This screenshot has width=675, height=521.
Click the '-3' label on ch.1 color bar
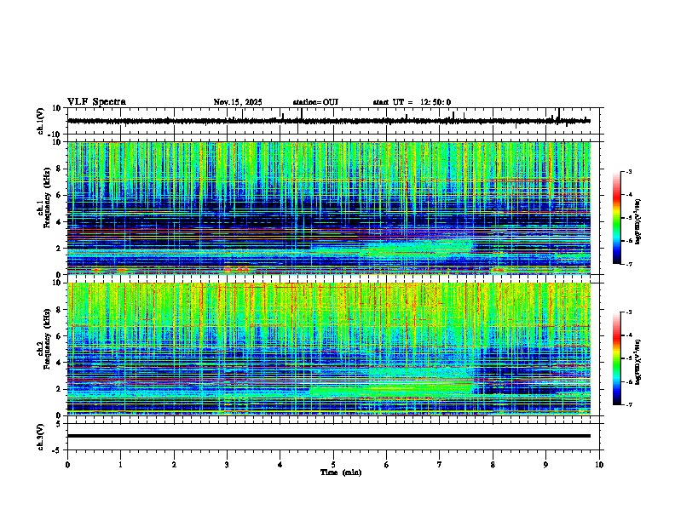629,172
